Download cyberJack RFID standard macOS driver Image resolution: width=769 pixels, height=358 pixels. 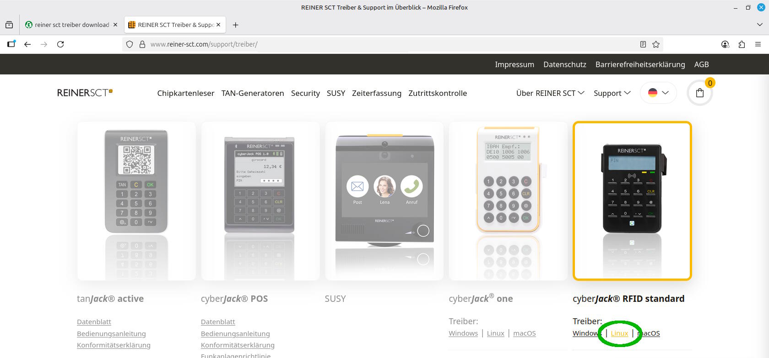click(x=649, y=333)
